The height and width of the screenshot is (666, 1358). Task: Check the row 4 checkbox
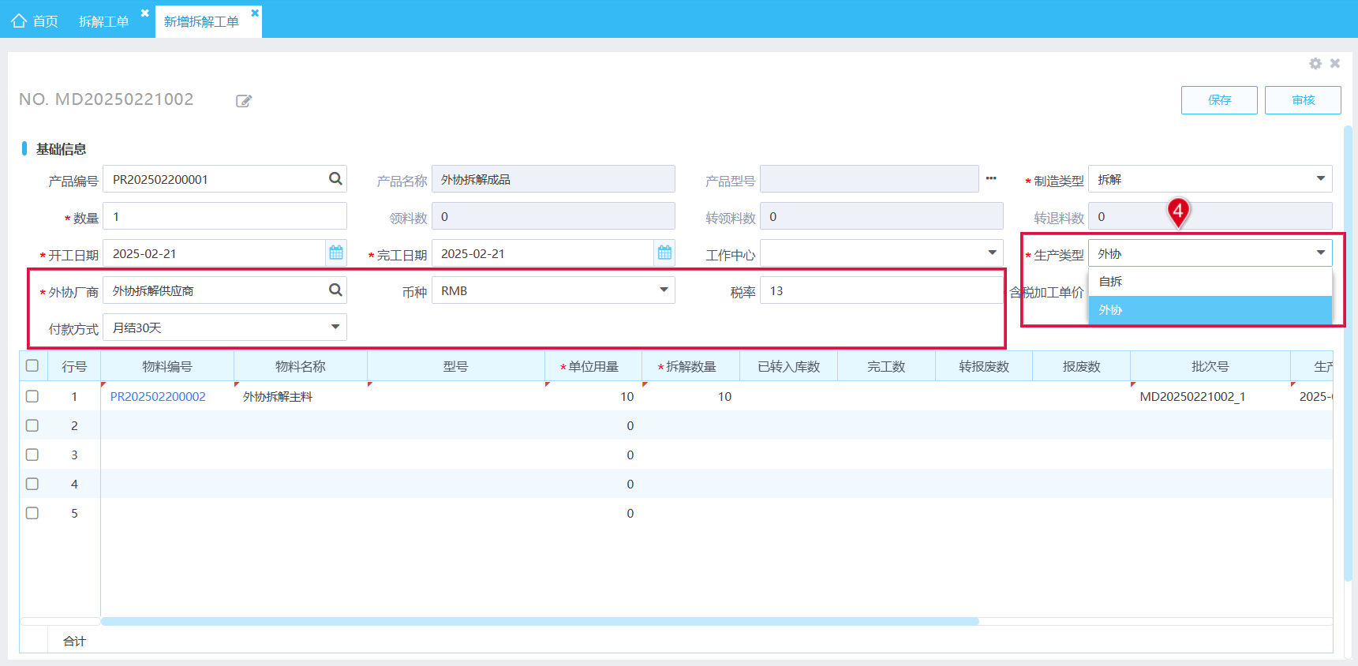point(32,484)
